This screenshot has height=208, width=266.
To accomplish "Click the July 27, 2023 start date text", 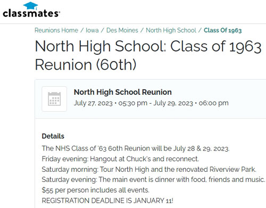I will point(93,103).
